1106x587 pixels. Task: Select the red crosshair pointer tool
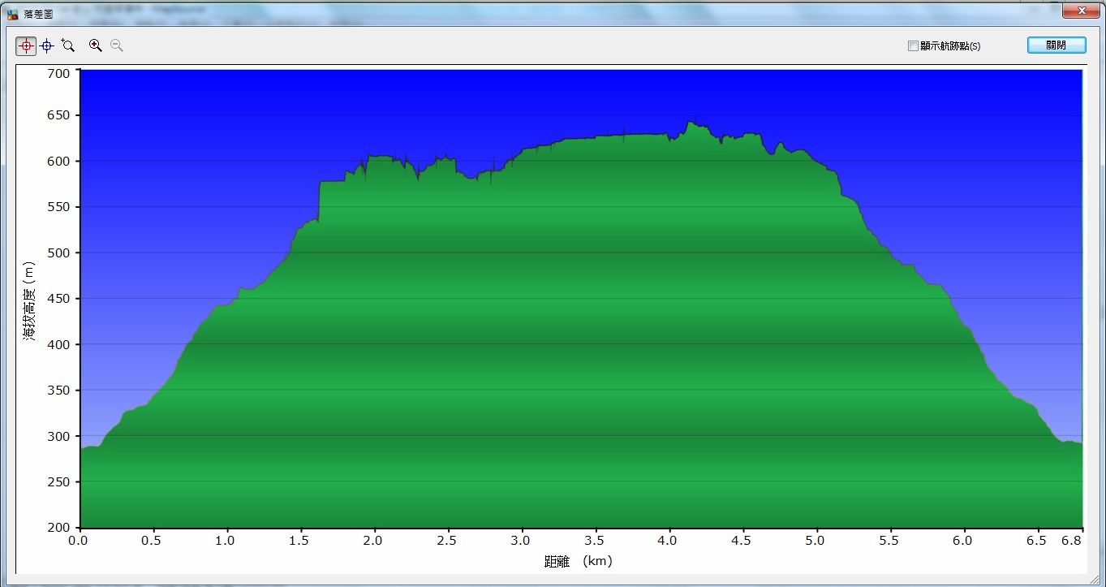(x=26, y=46)
